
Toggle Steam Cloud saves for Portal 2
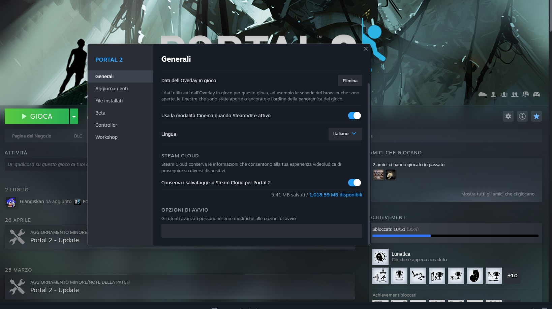click(x=355, y=183)
